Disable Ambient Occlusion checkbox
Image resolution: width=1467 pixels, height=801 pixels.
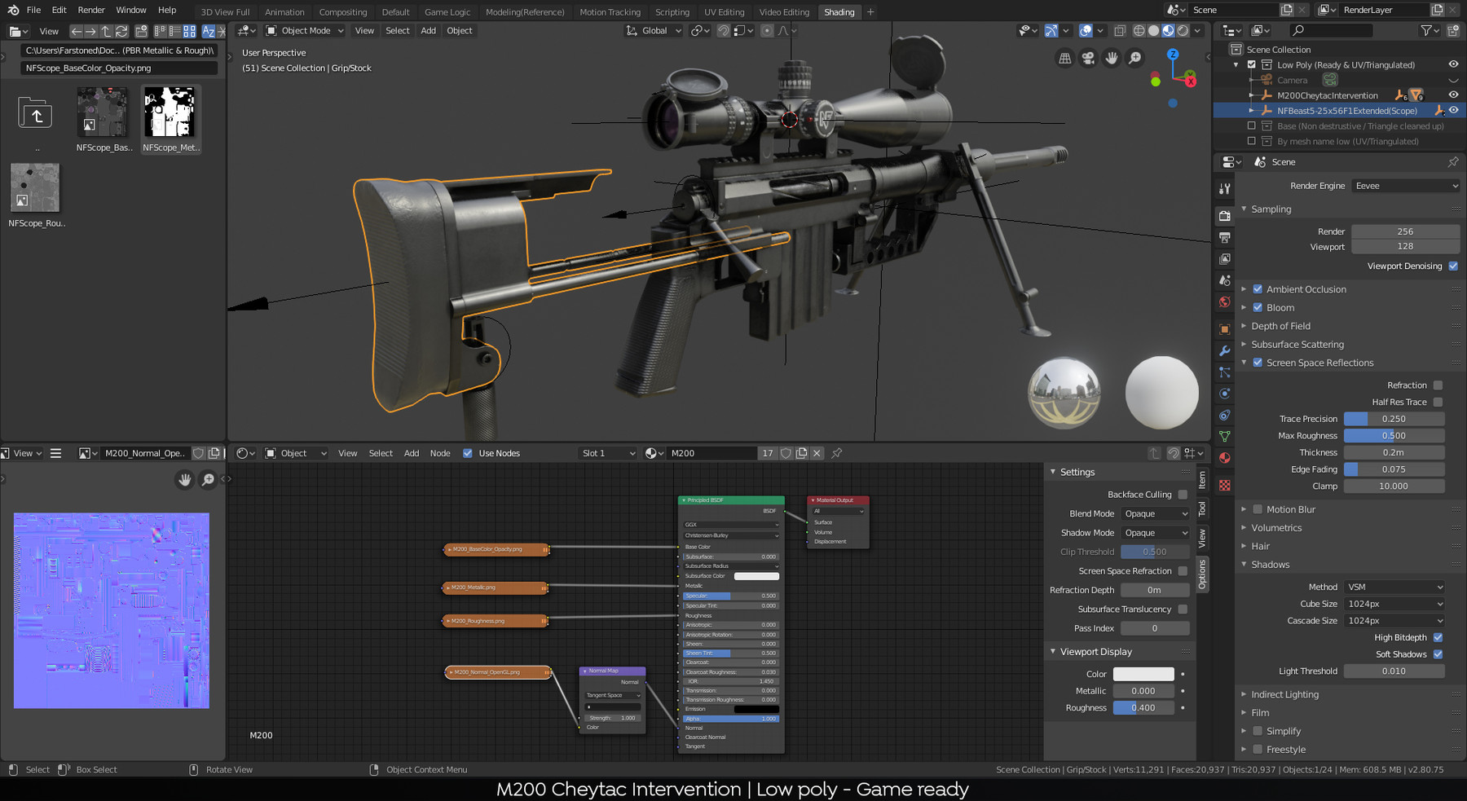pos(1258,289)
